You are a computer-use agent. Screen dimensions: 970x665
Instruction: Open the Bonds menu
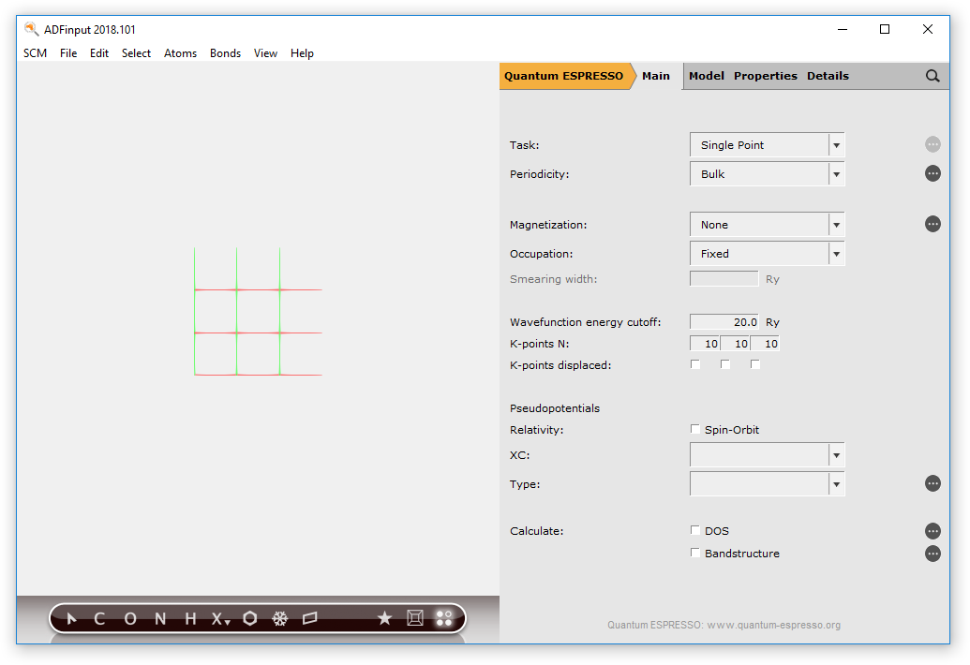coord(225,53)
